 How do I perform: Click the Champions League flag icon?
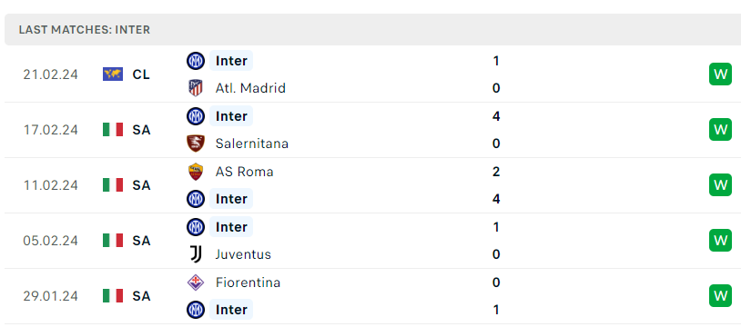point(113,74)
